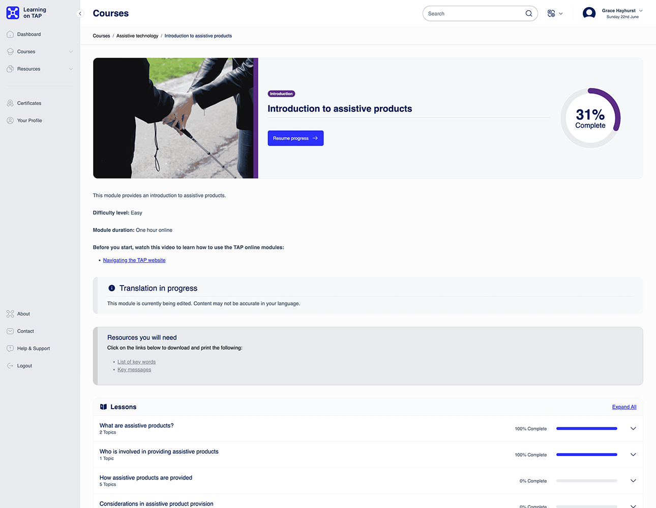
Task: Click the language settings icon in header
Action: 551,14
